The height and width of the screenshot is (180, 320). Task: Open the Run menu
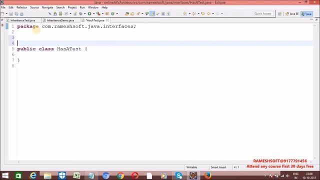coord(82,7)
